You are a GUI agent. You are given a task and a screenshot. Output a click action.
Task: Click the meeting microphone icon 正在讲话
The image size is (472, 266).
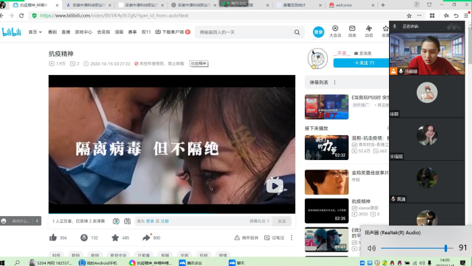pos(394,26)
